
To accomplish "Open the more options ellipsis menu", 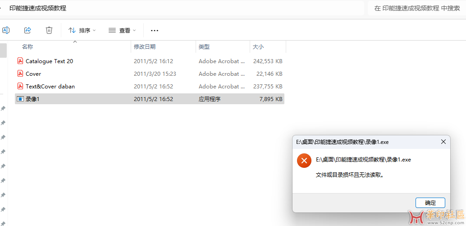I will (x=155, y=30).
